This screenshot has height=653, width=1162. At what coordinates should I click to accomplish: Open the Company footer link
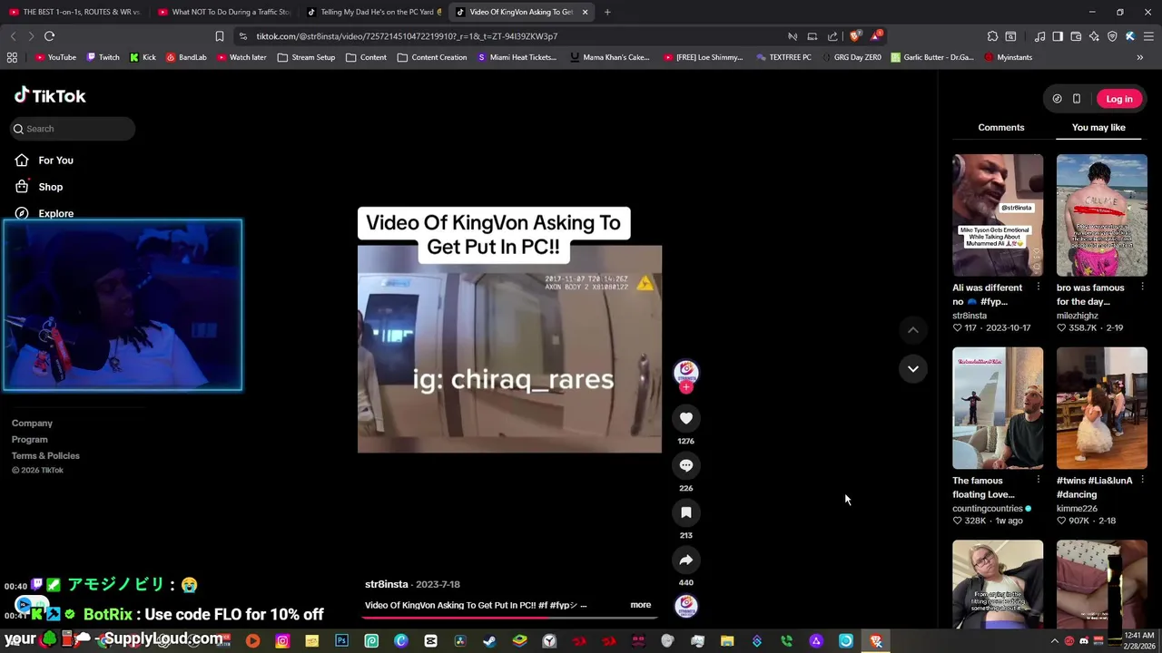point(32,424)
